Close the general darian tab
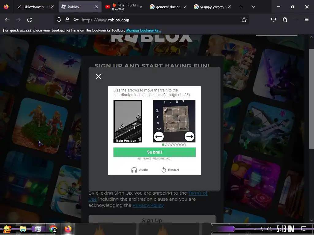Image resolution: width=314 pixels, height=235 pixels. point(185,7)
